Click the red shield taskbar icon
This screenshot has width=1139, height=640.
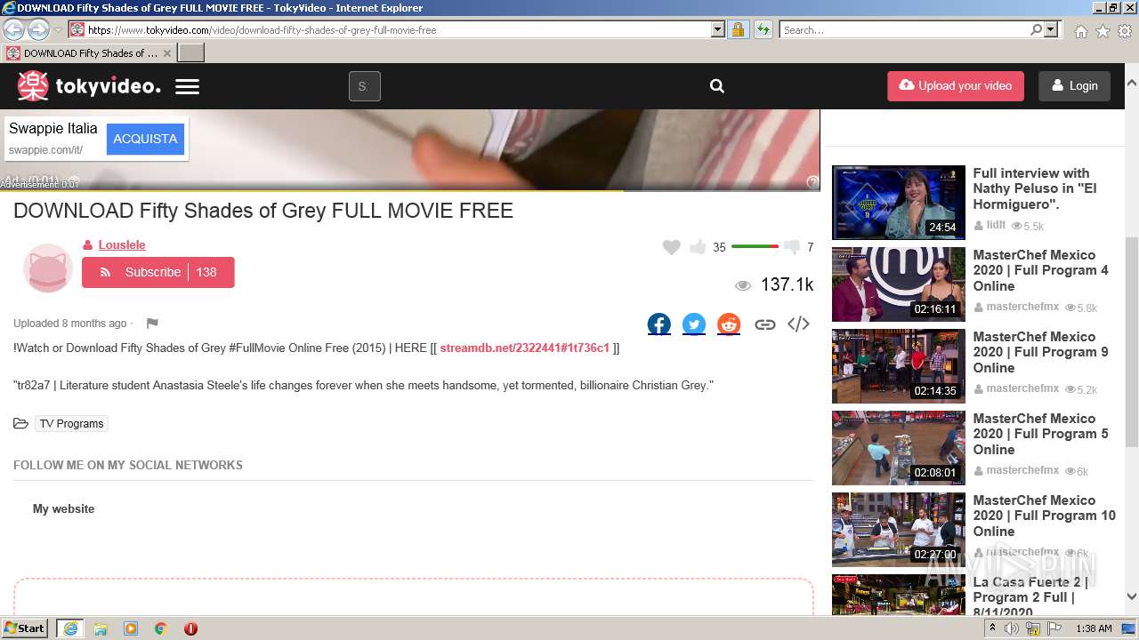[x=190, y=628]
